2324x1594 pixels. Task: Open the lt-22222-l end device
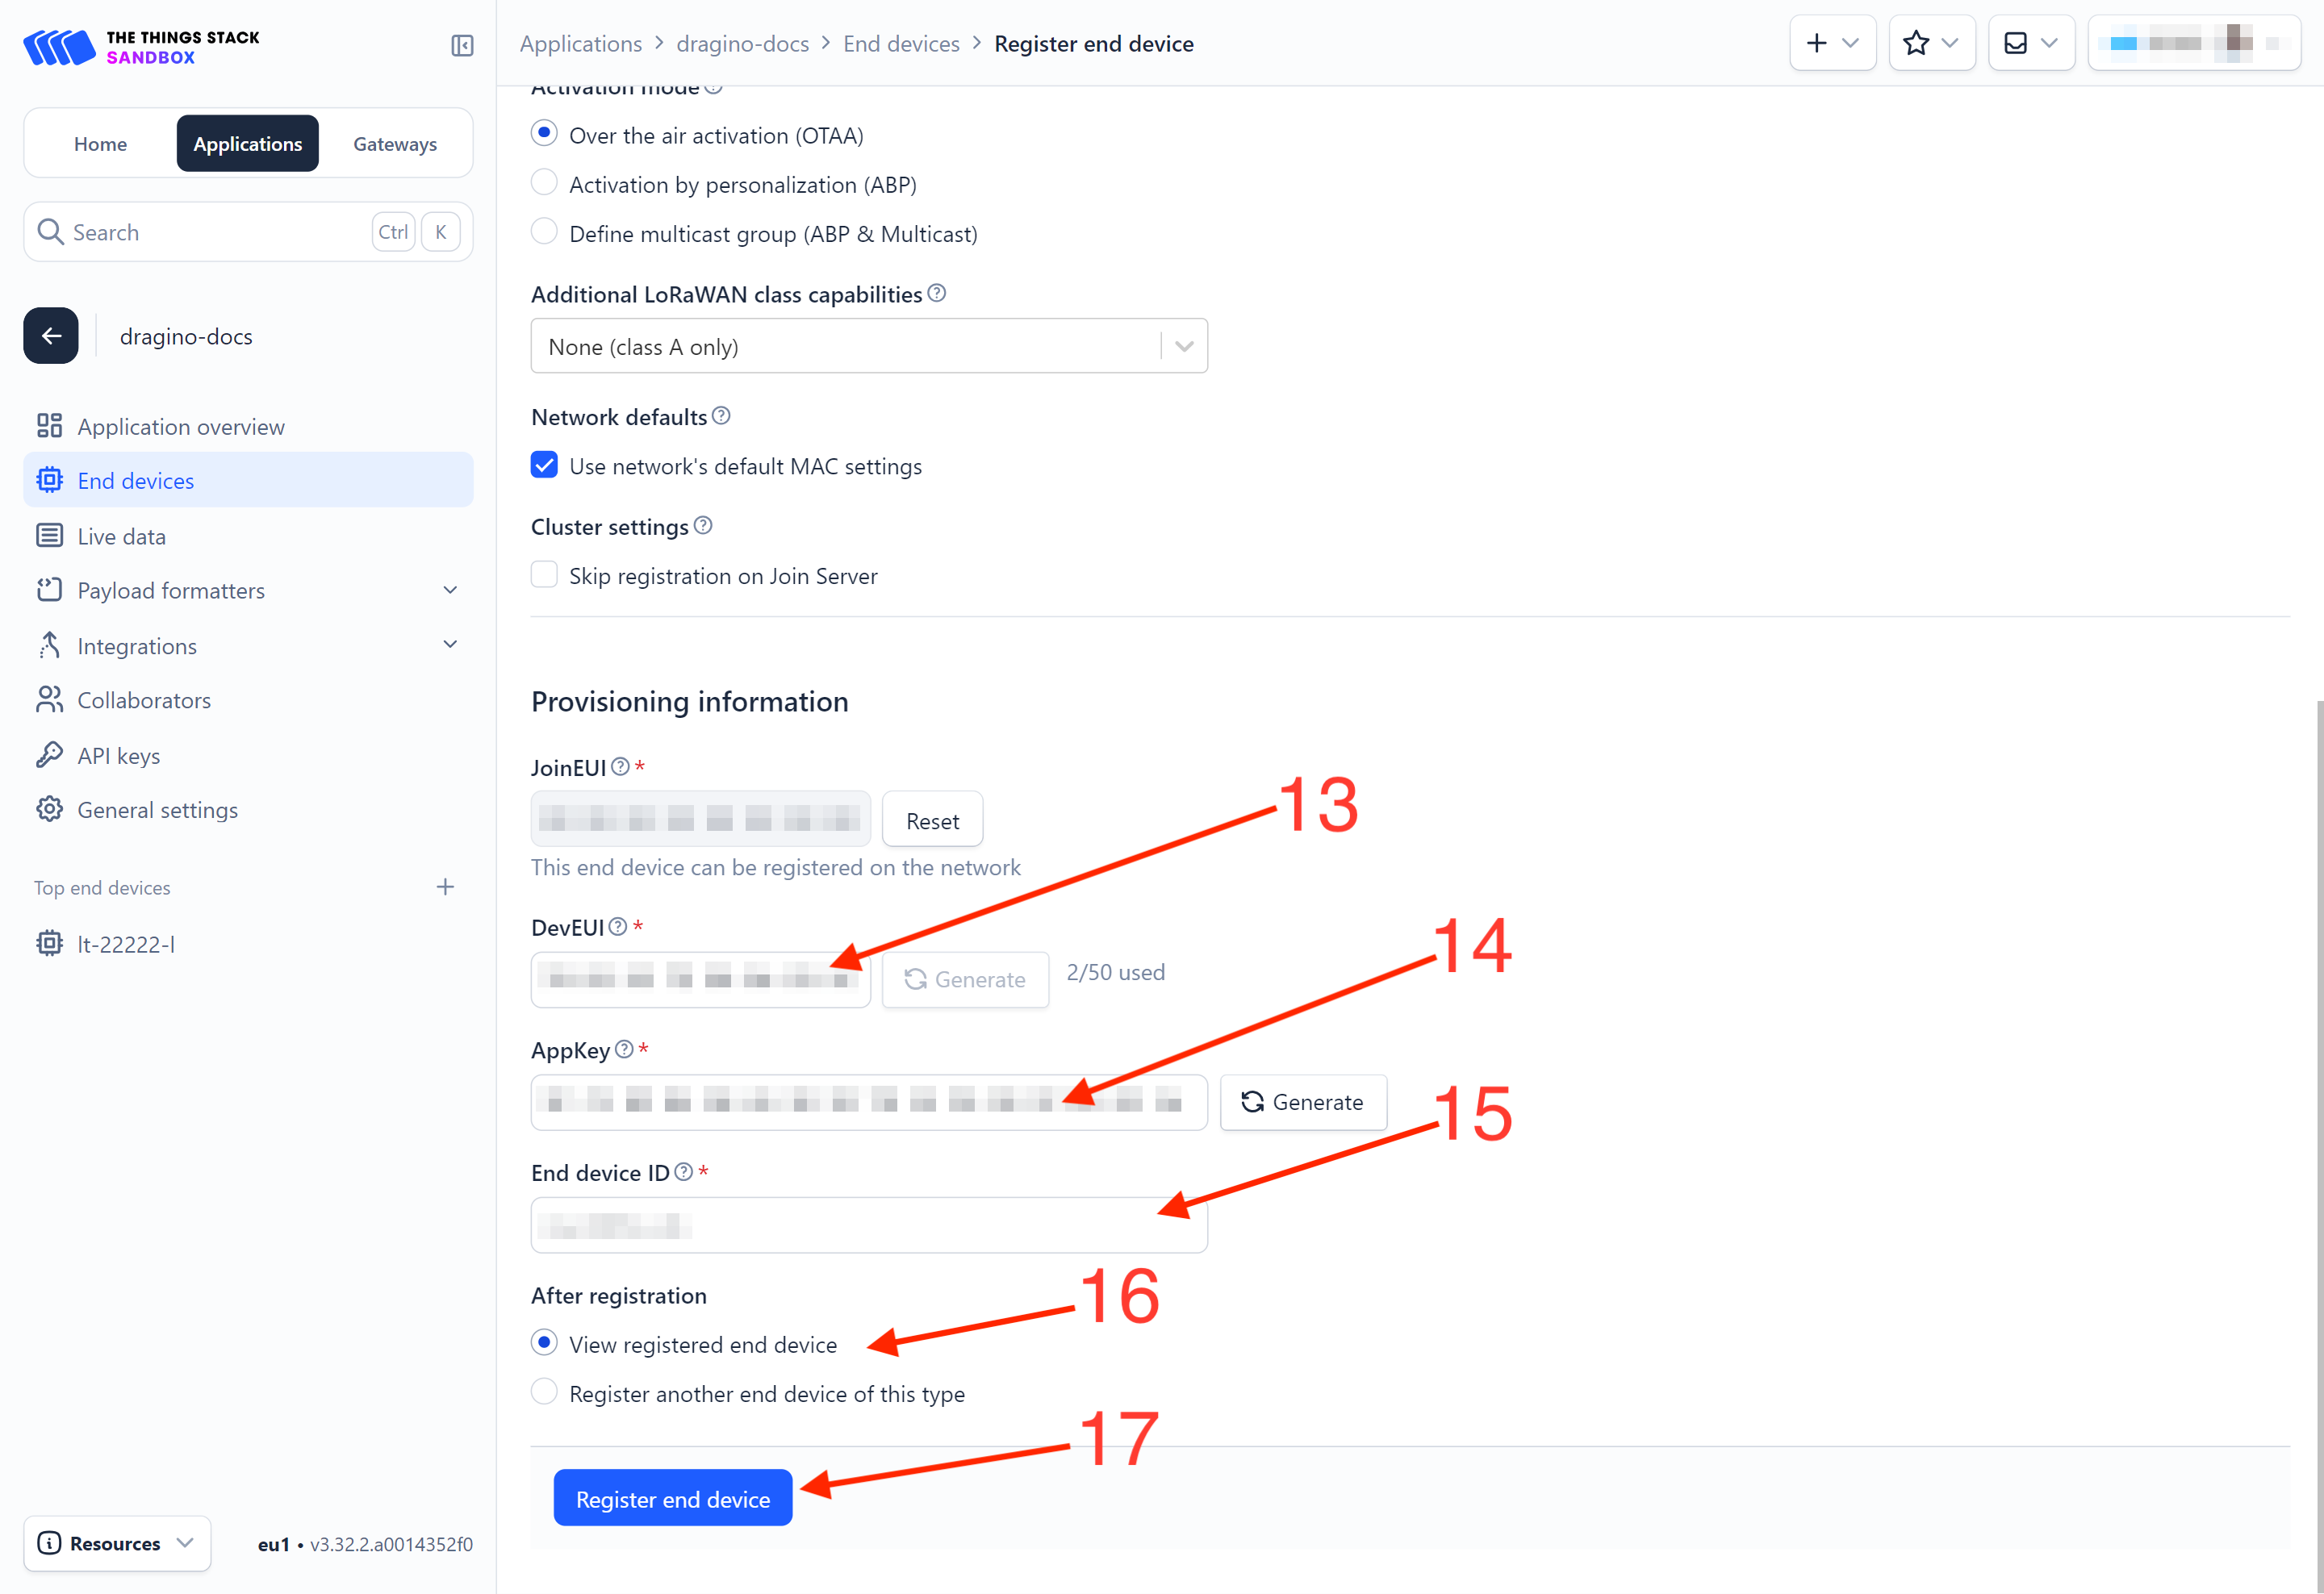click(x=126, y=943)
